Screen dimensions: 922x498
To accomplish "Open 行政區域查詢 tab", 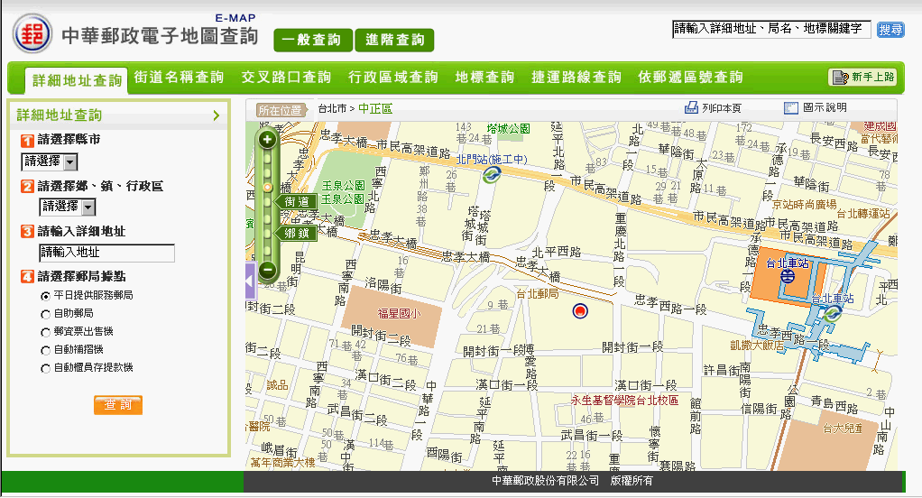I will click(392, 77).
